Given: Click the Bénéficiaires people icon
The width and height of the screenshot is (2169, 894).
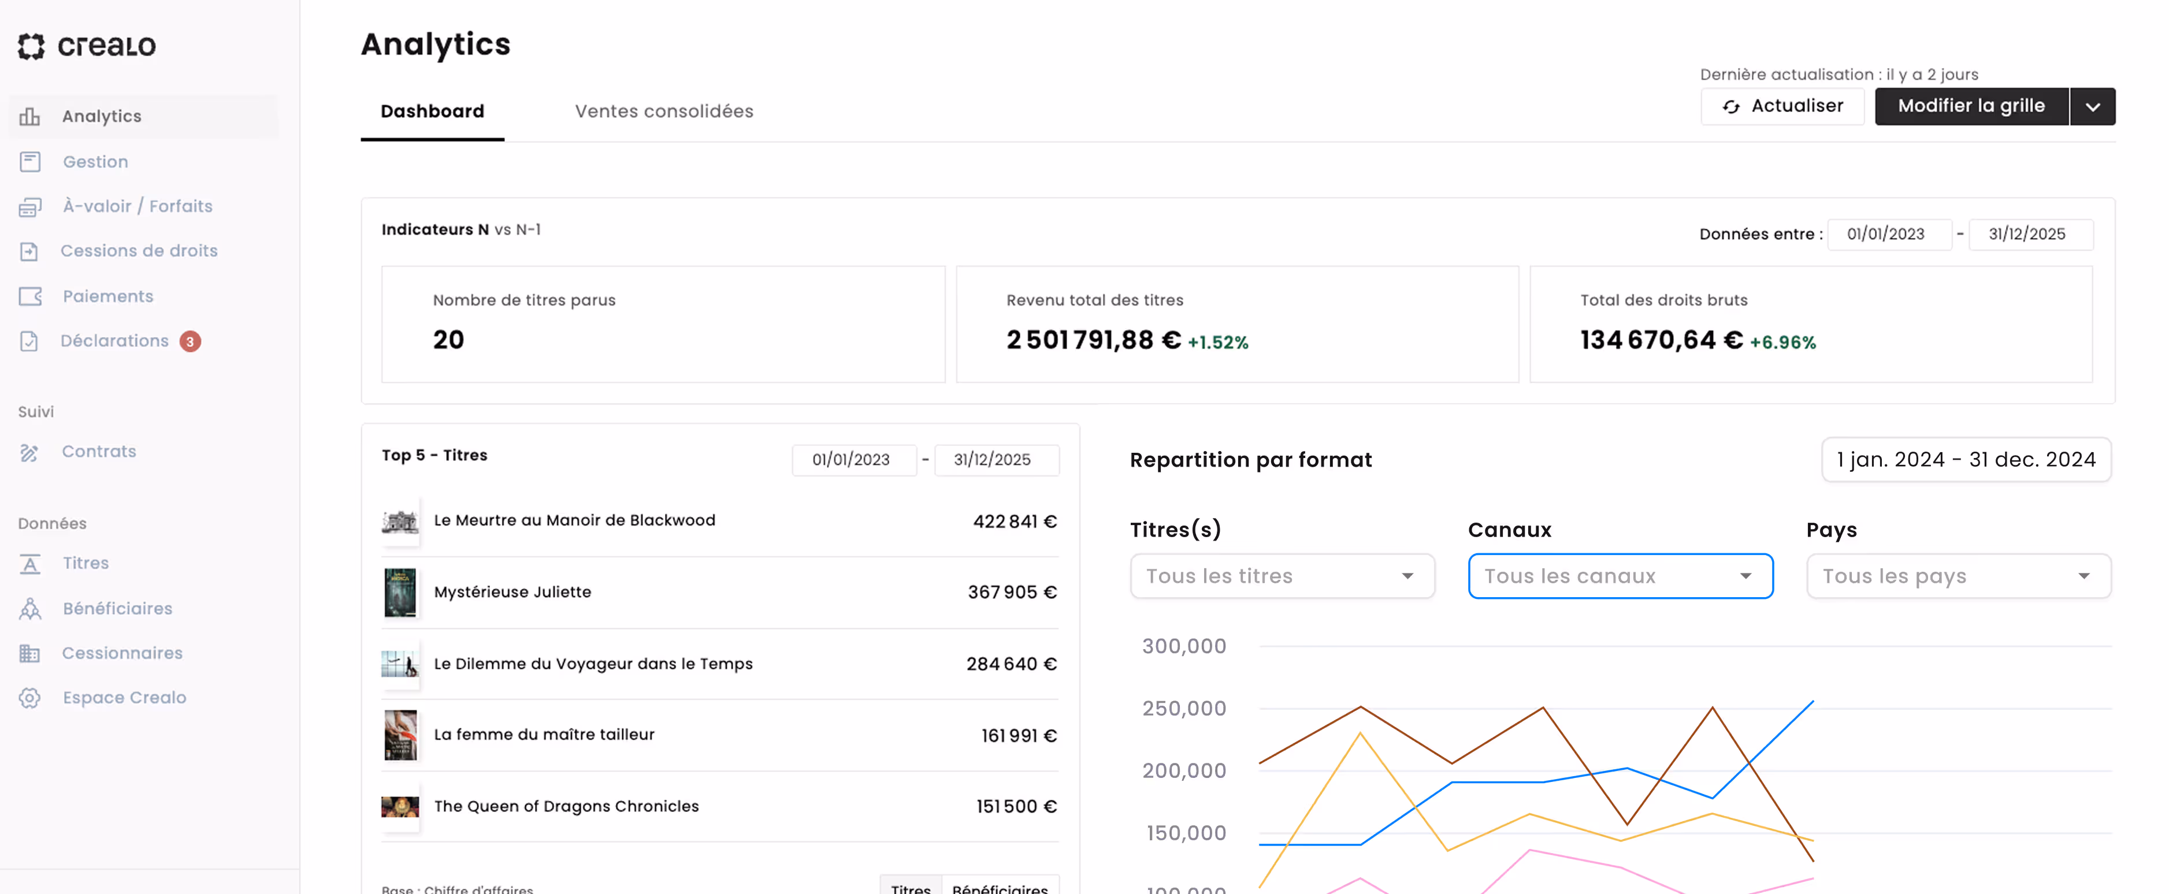Looking at the screenshot, I should click(30, 609).
